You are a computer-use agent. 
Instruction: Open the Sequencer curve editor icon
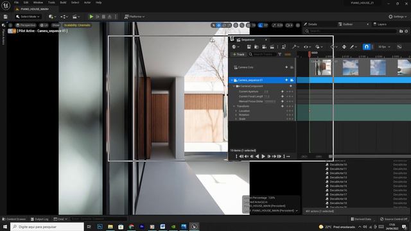(x=399, y=47)
